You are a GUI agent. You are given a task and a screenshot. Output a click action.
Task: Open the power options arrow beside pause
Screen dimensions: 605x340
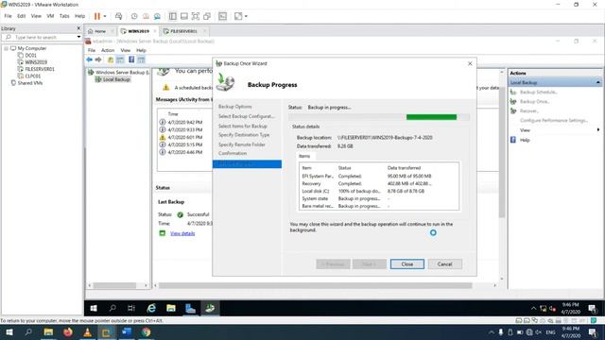(105, 16)
